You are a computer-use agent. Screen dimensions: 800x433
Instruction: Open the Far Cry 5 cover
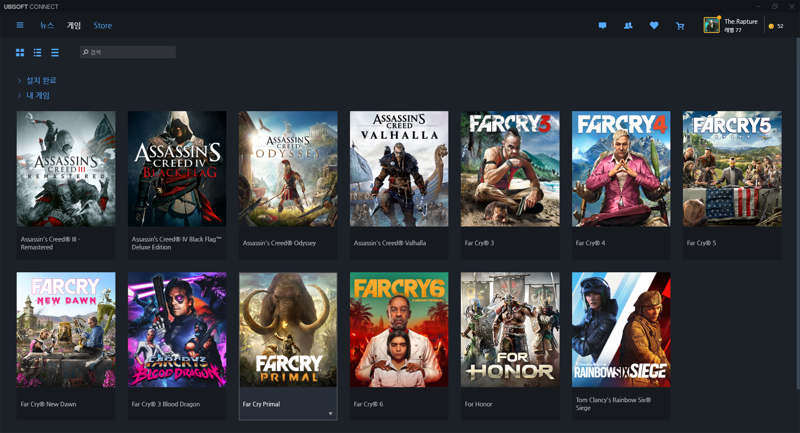732,169
